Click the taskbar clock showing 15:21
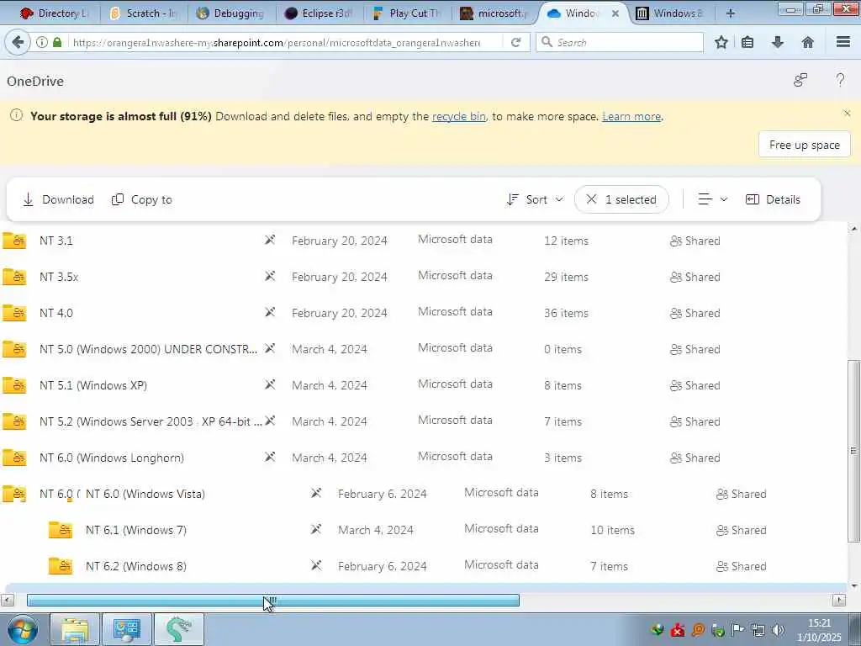Image resolution: width=861 pixels, height=646 pixels. 819,623
